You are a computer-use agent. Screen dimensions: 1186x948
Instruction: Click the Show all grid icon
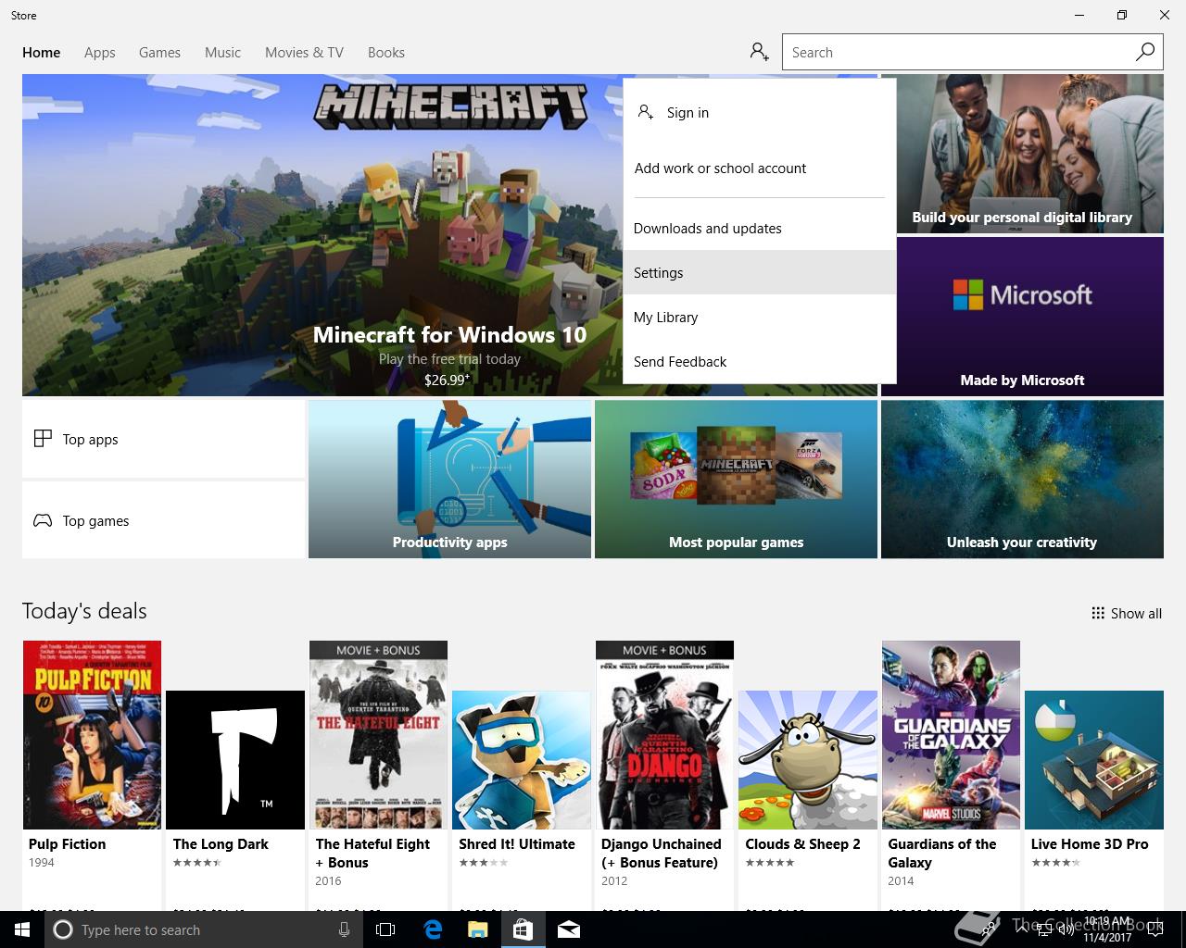tap(1098, 613)
